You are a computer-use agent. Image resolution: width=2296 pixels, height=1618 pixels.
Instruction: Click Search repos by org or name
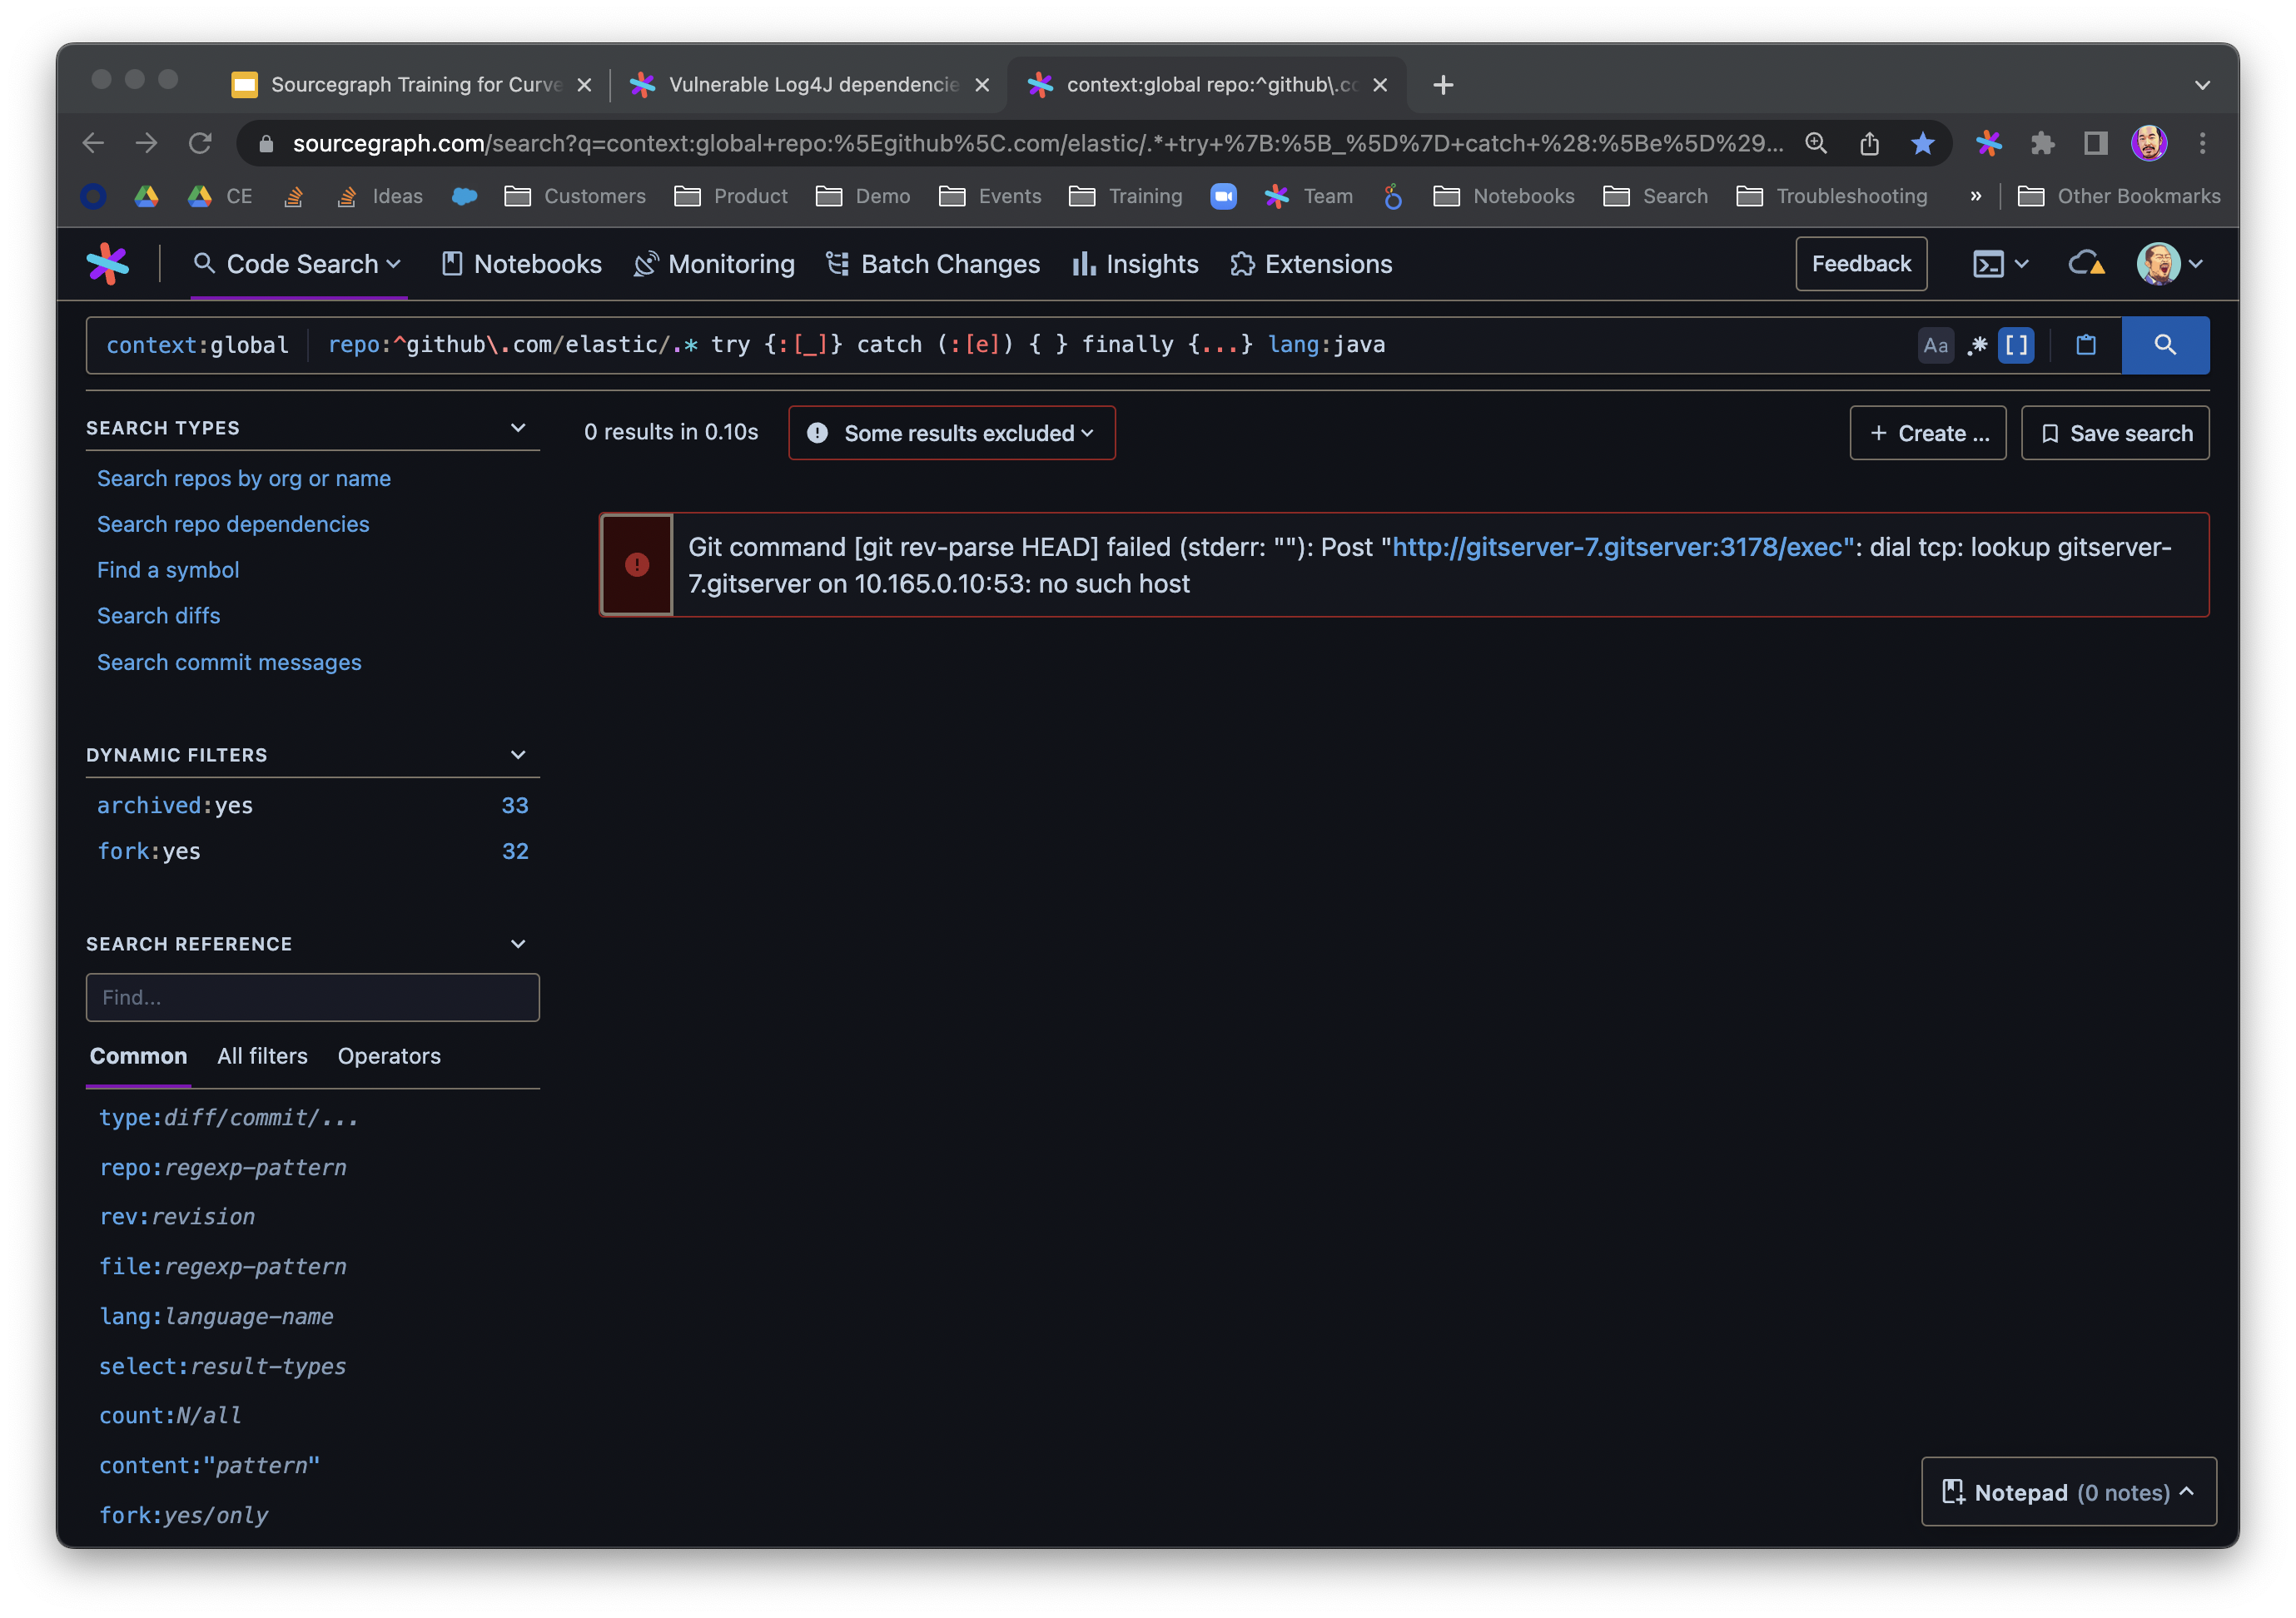click(x=244, y=478)
